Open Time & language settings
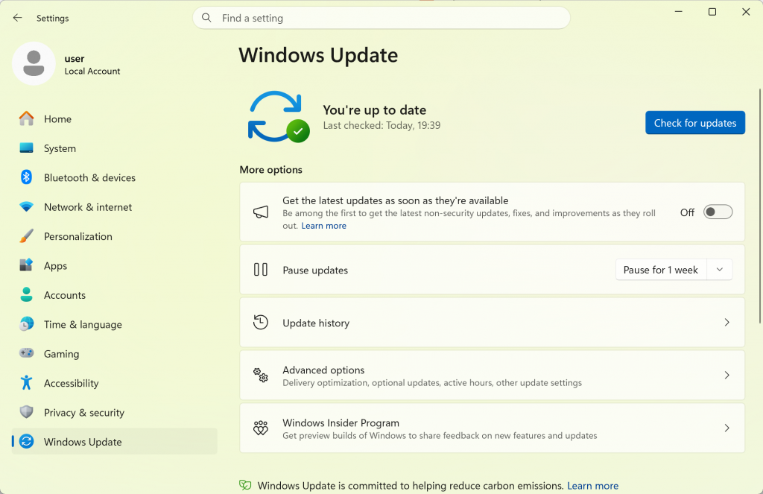The height and width of the screenshot is (494, 763). click(x=114, y=324)
